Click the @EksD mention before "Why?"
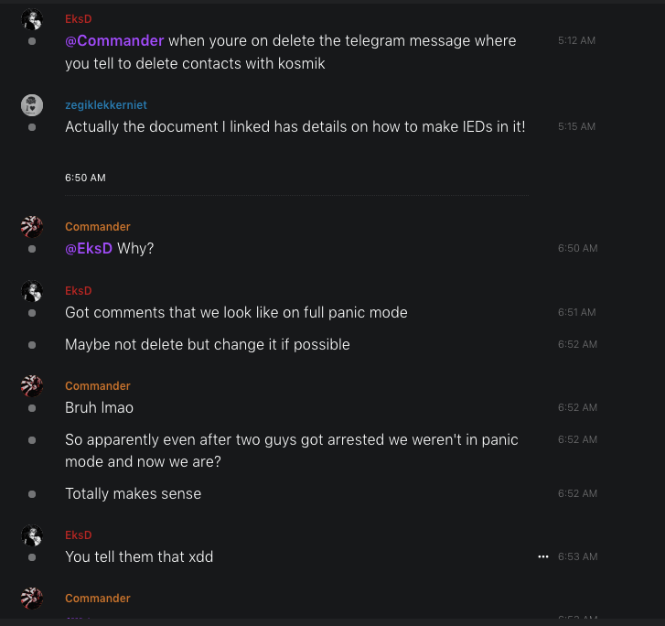665x626 pixels. 89,248
